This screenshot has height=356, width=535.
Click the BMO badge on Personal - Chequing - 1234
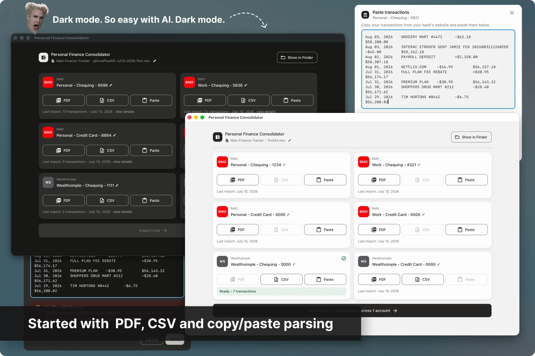222,162
